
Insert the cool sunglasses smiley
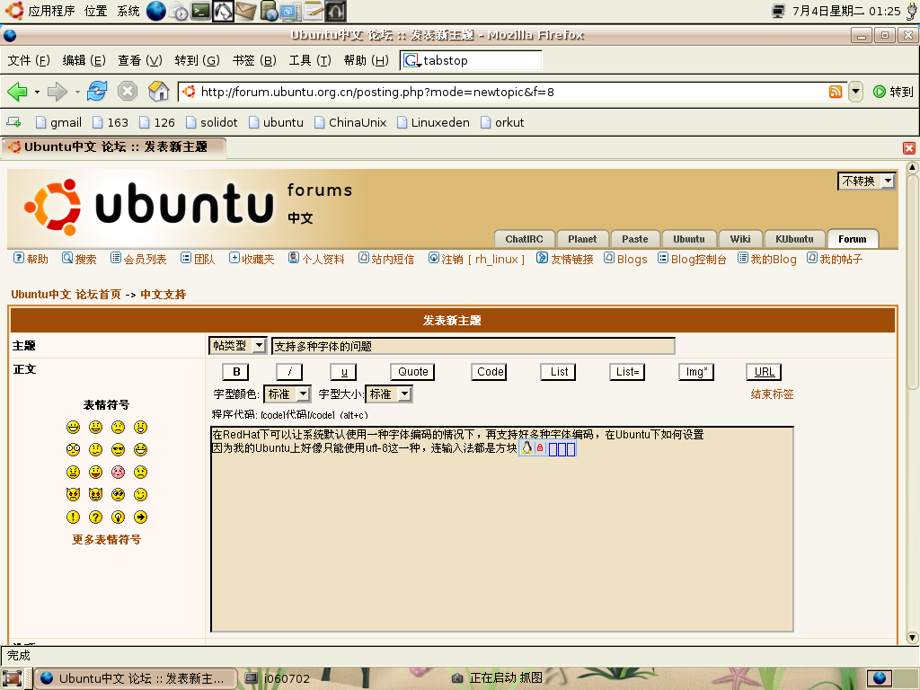pyautogui.click(x=118, y=449)
